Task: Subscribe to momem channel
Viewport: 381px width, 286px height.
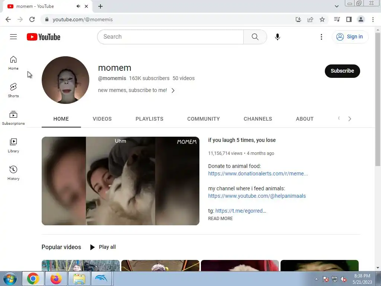Action: tap(342, 71)
